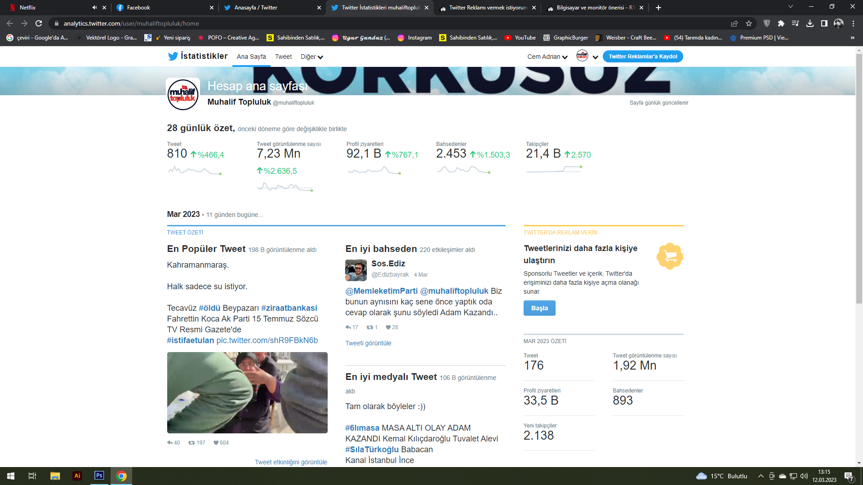Image resolution: width=863 pixels, height=485 pixels.
Task: Expand the profile avatar dropdown arrow
Action: pos(596,57)
